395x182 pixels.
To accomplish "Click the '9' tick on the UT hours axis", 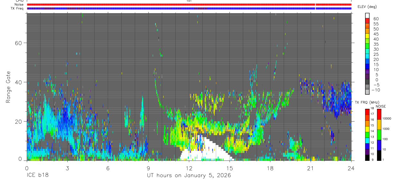I will pos(149,168).
